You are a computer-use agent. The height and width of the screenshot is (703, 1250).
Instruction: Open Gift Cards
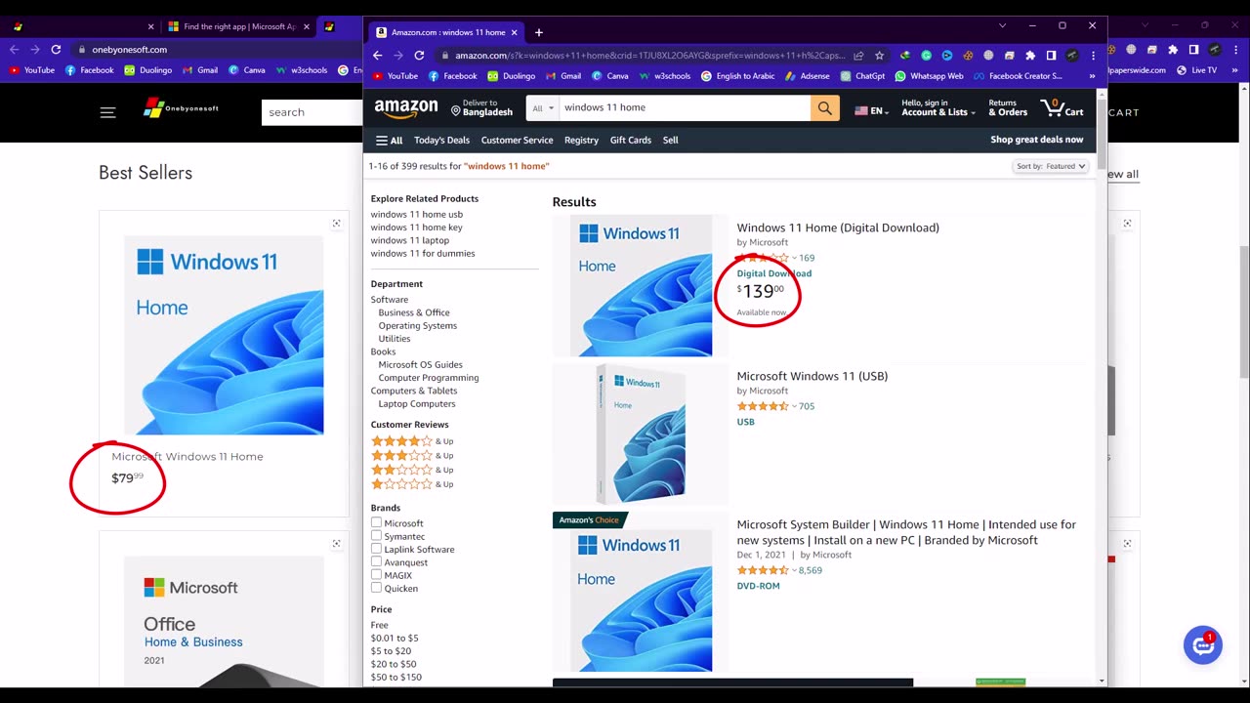[x=631, y=141]
